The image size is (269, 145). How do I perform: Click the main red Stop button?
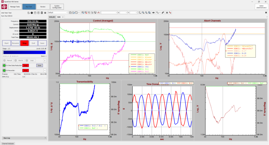(24, 43)
